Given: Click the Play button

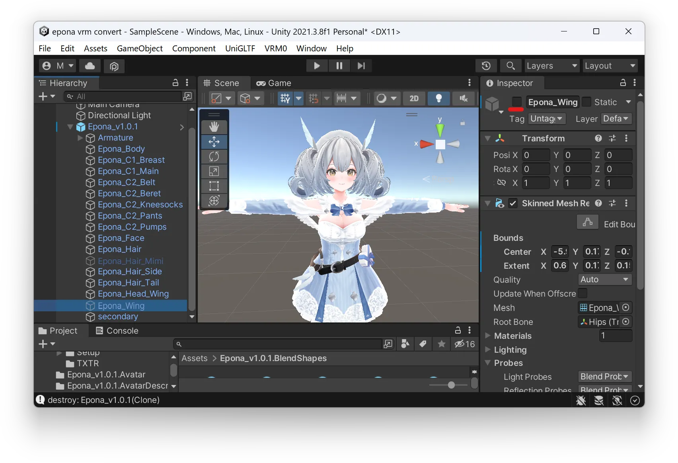Looking at the screenshot, I should [x=317, y=66].
